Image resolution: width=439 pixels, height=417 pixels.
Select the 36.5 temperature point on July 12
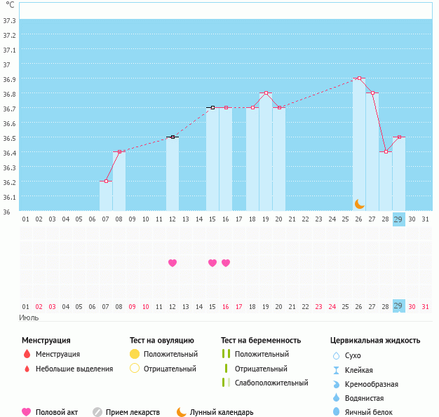tap(173, 137)
